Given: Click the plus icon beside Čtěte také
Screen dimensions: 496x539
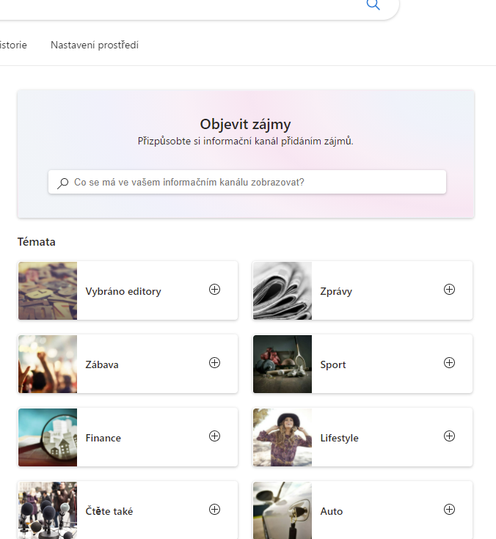Looking at the screenshot, I should (x=214, y=510).
